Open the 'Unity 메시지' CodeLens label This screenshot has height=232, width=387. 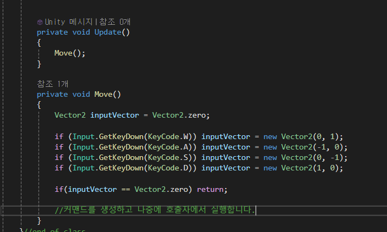[x=69, y=22]
